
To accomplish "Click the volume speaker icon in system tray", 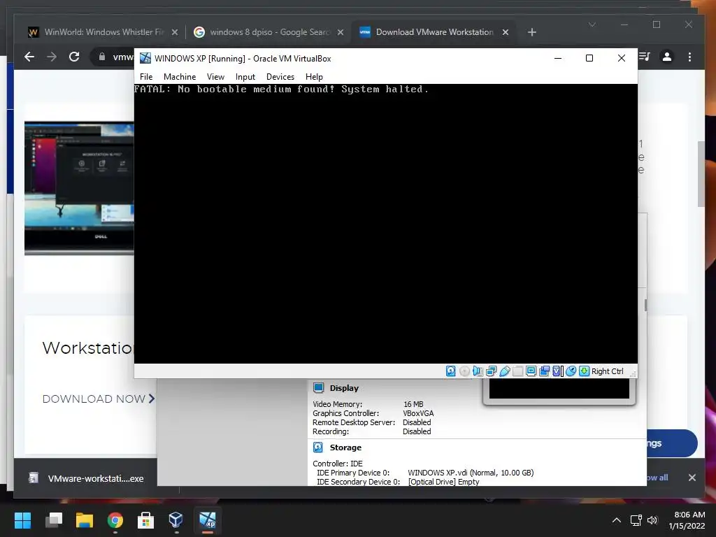I will click(x=652, y=520).
